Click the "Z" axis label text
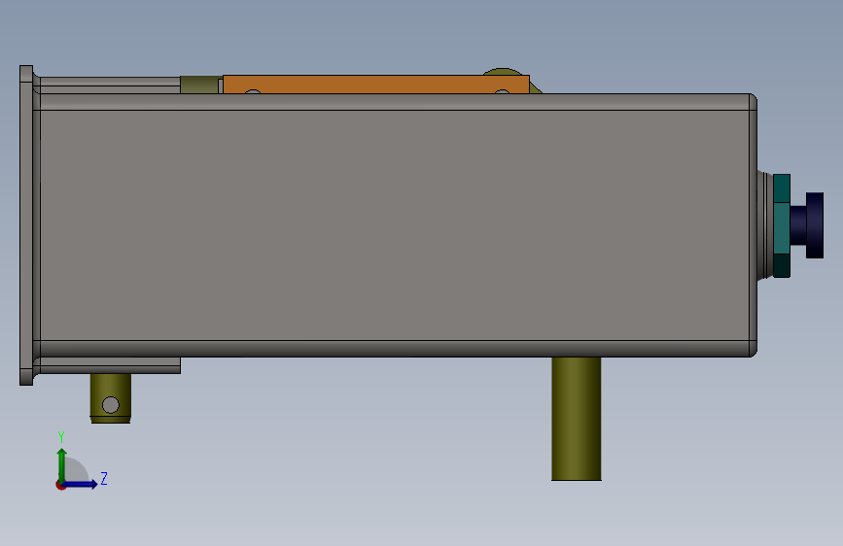This screenshot has height=546, width=843. pyautogui.click(x=104, y=478)
